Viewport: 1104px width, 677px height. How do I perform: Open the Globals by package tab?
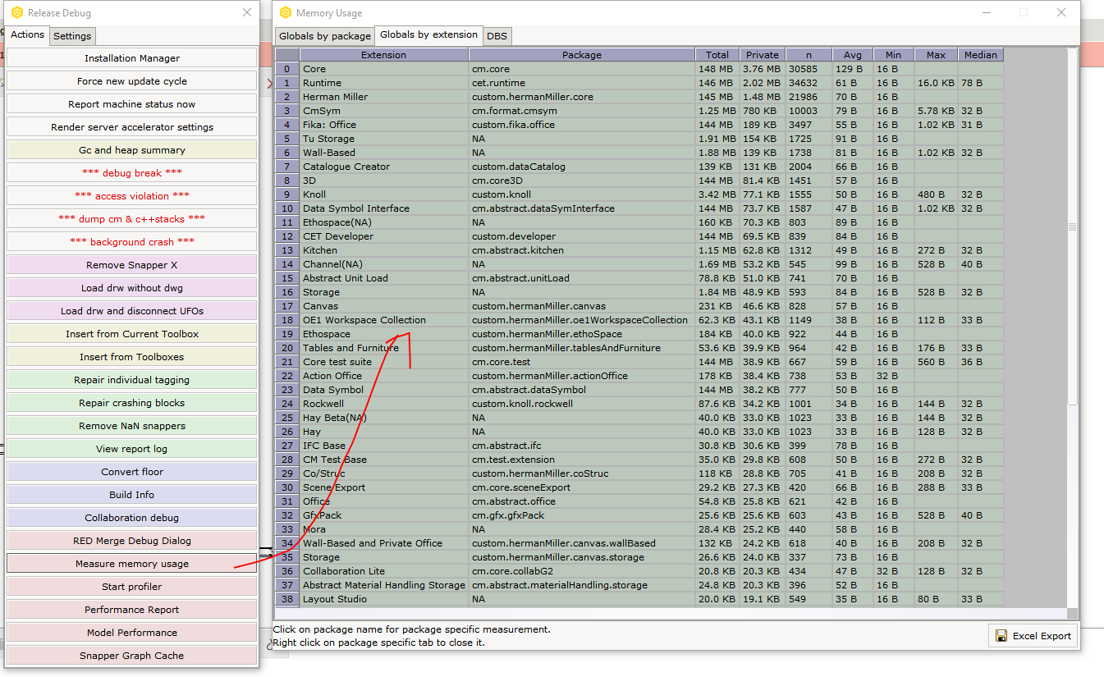tap(325, 36)
